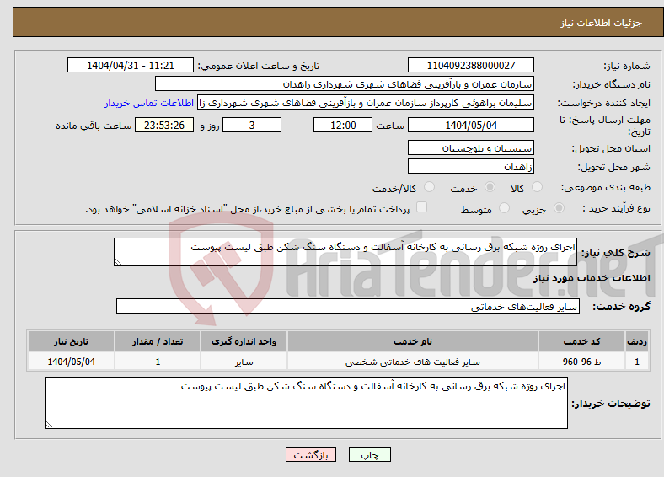This screenshot has width=664, height=477.
Task: Select the متوسط purchase type radio
Action: 504,208
